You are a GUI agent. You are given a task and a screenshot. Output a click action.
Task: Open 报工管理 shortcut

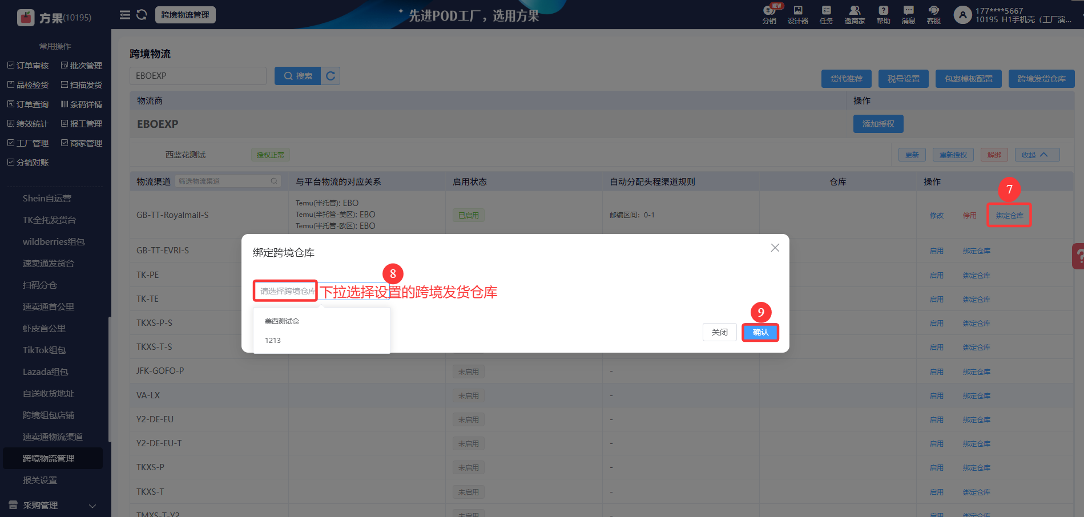pyautogui.click(x=82, y=124)
